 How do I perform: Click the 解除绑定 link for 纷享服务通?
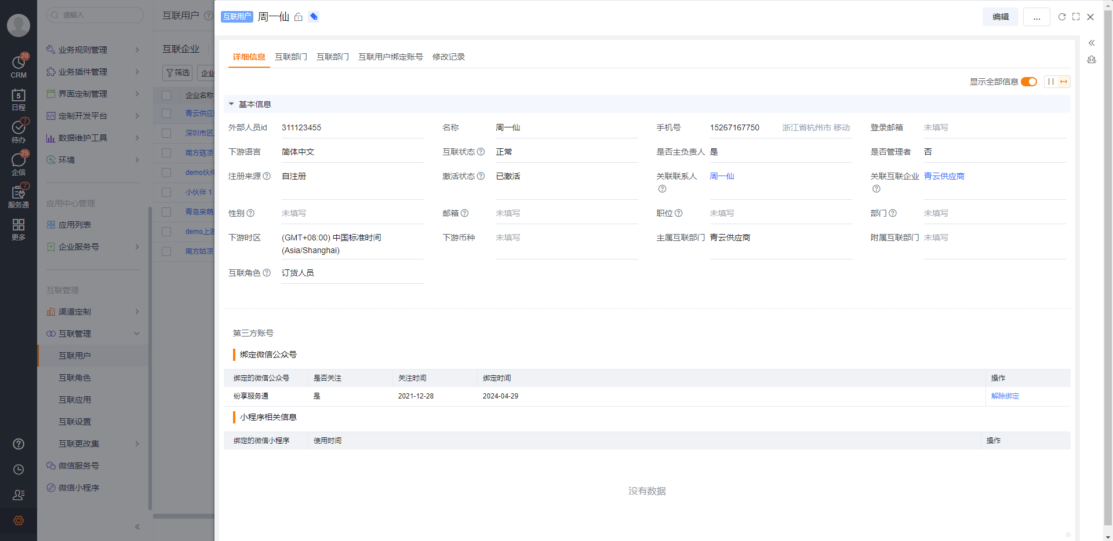1005,396
